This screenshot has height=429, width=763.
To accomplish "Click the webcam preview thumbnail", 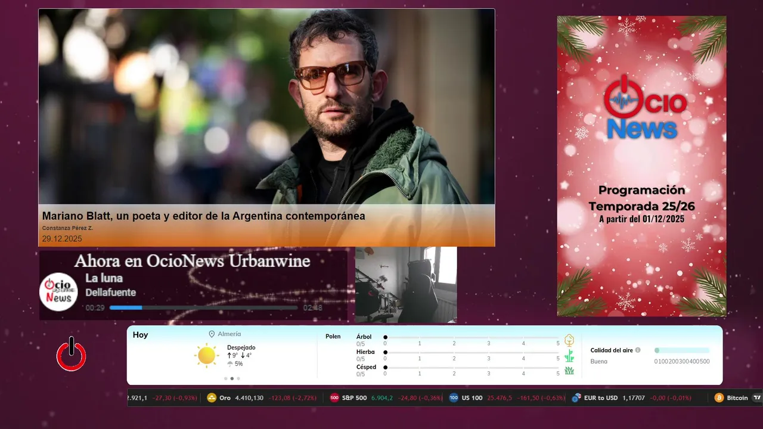I will [406, 285].
